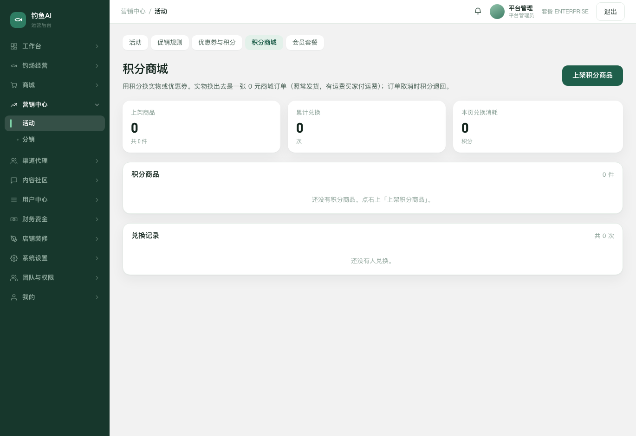This screenshot has height=436, width=636.
Task: Expand the 我的 menu chevron
Action: [x=97, y=297]
